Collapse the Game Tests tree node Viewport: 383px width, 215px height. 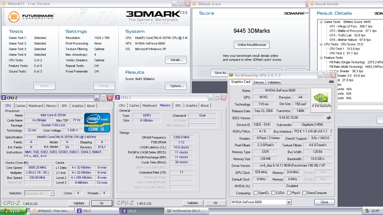pyautogui.click(x=321, y=22)
